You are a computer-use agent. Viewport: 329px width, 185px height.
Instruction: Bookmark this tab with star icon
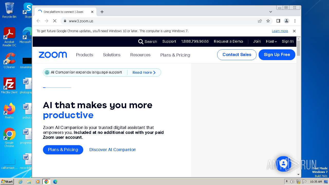click(268, 21)
